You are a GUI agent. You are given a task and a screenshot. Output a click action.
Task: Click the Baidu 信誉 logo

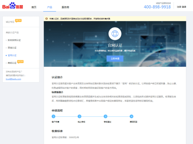13,6
